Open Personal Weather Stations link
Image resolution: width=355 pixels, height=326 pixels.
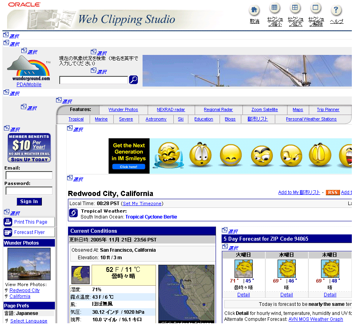coord(311,119)
